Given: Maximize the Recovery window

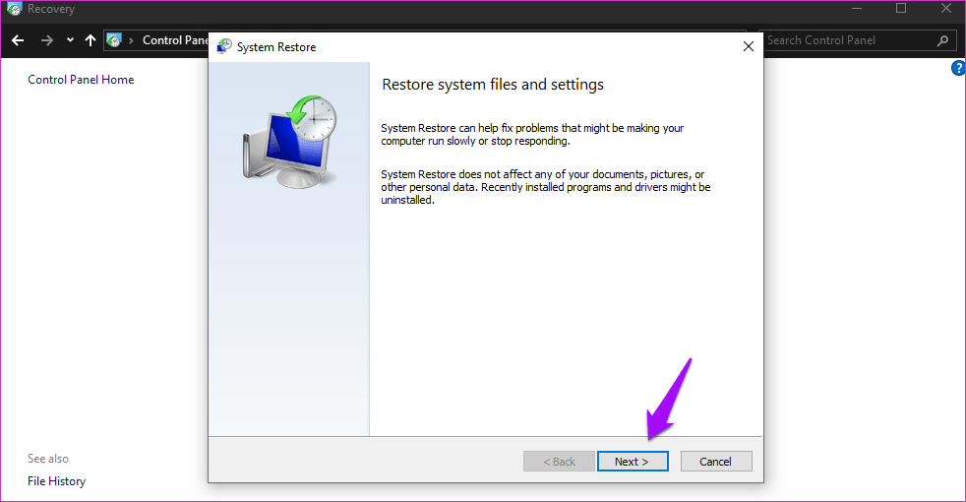Looking at the screenshot, I should click(901, 9).
